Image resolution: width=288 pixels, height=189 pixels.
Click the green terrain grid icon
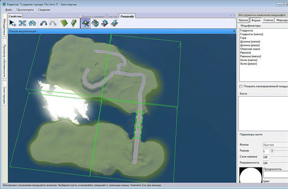(64, 23)
